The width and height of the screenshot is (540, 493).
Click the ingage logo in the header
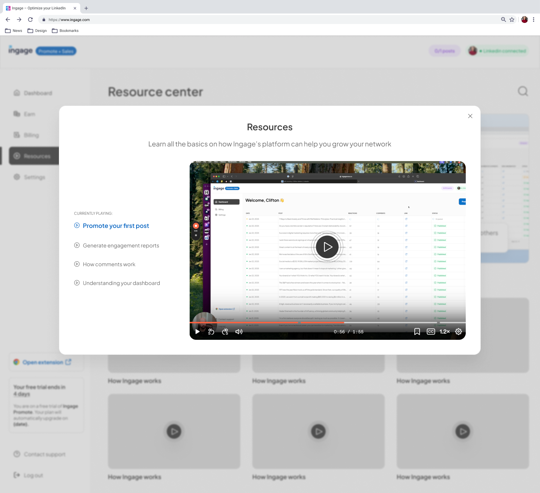tap(20, 50)
